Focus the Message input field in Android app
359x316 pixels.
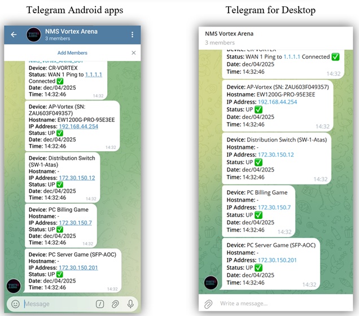58,304
